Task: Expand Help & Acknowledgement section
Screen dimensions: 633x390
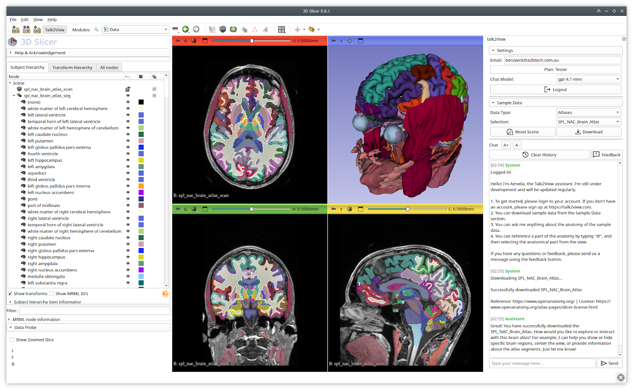Action: 89,53
